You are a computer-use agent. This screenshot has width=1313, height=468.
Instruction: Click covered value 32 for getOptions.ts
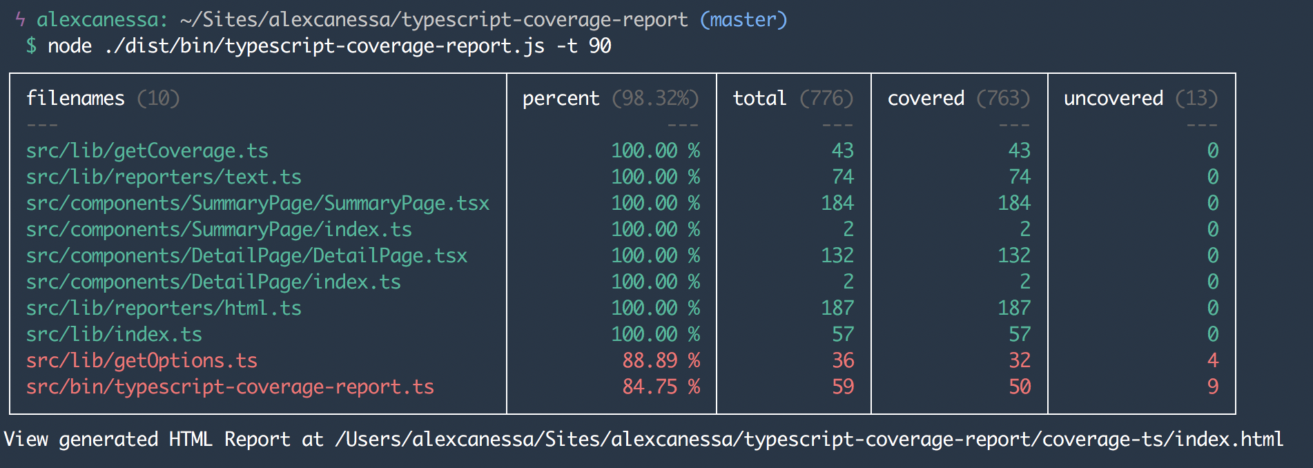tap(1020, 361)
